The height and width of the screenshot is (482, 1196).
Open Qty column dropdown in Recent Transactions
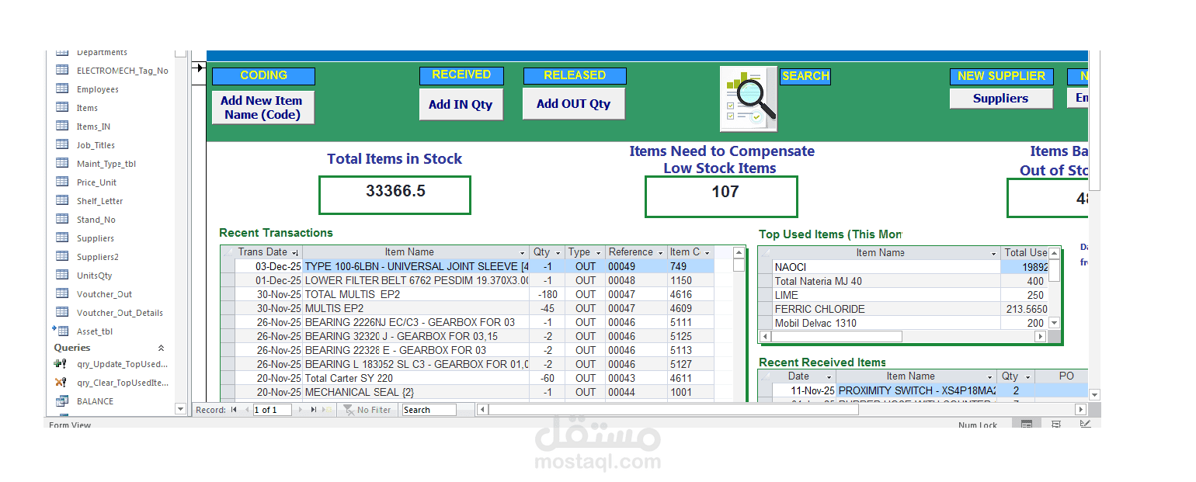point(558,252)
